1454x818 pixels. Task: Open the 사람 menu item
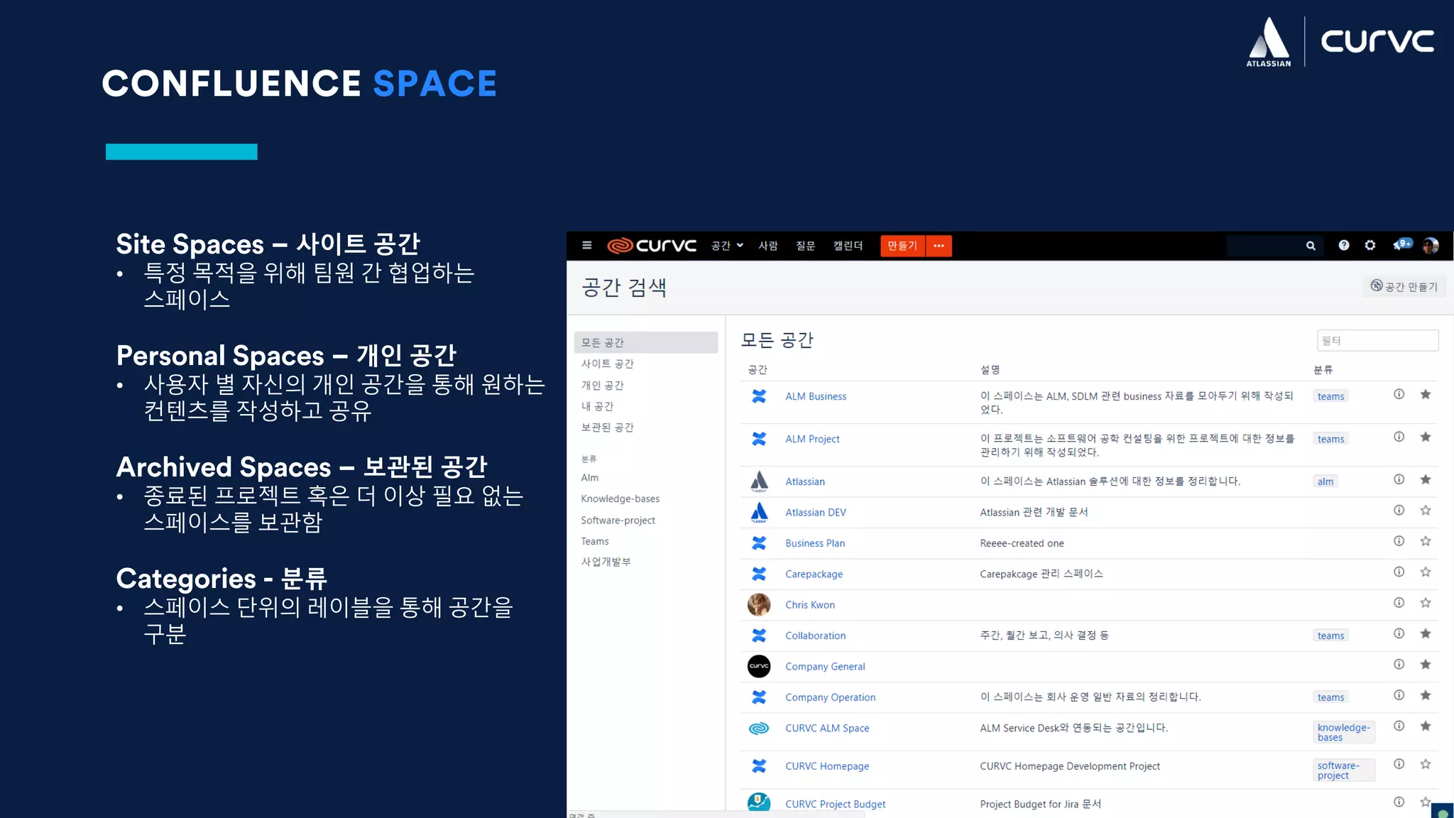click(768, 246)
